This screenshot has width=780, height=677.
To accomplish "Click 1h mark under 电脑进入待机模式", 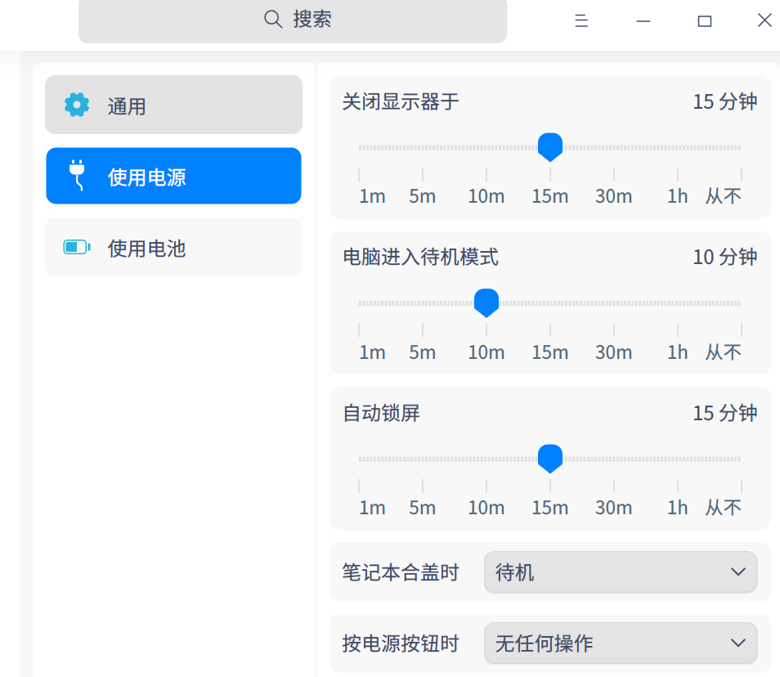I will coord(678,352).
